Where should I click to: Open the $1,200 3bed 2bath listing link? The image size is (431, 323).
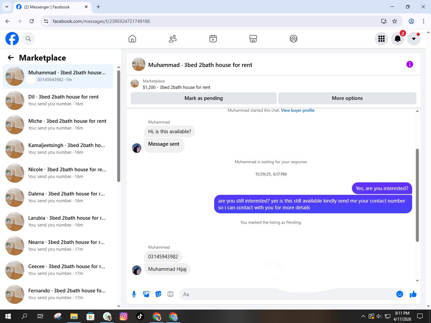pyautogui.click(x=176, y=87)
